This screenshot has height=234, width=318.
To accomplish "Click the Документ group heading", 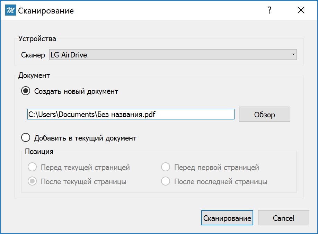I will coord(34,75).
